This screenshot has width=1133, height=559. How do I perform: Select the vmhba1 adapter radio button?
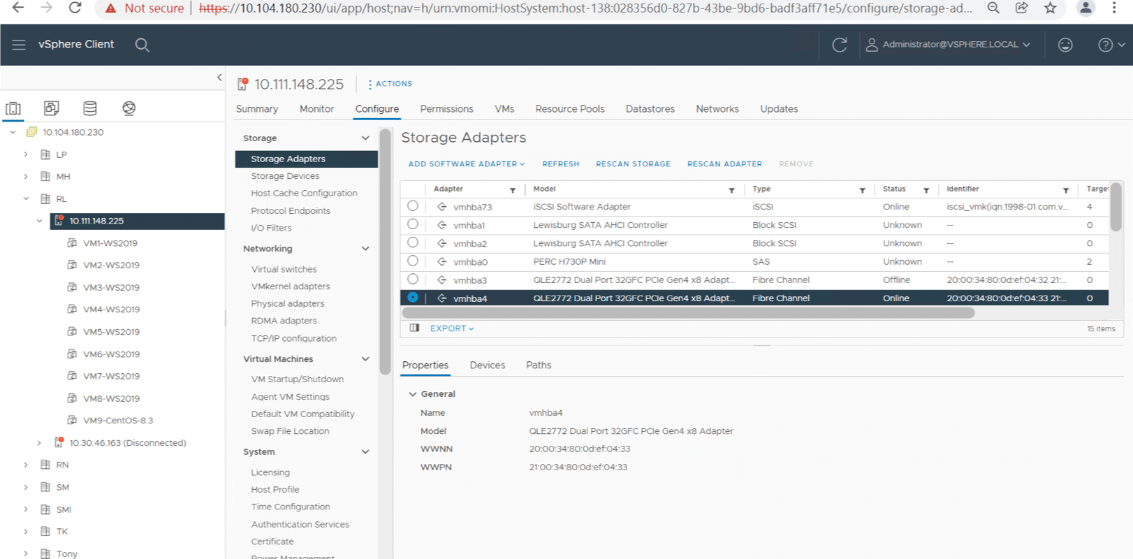pyautogui.click(x=413, y=224)
